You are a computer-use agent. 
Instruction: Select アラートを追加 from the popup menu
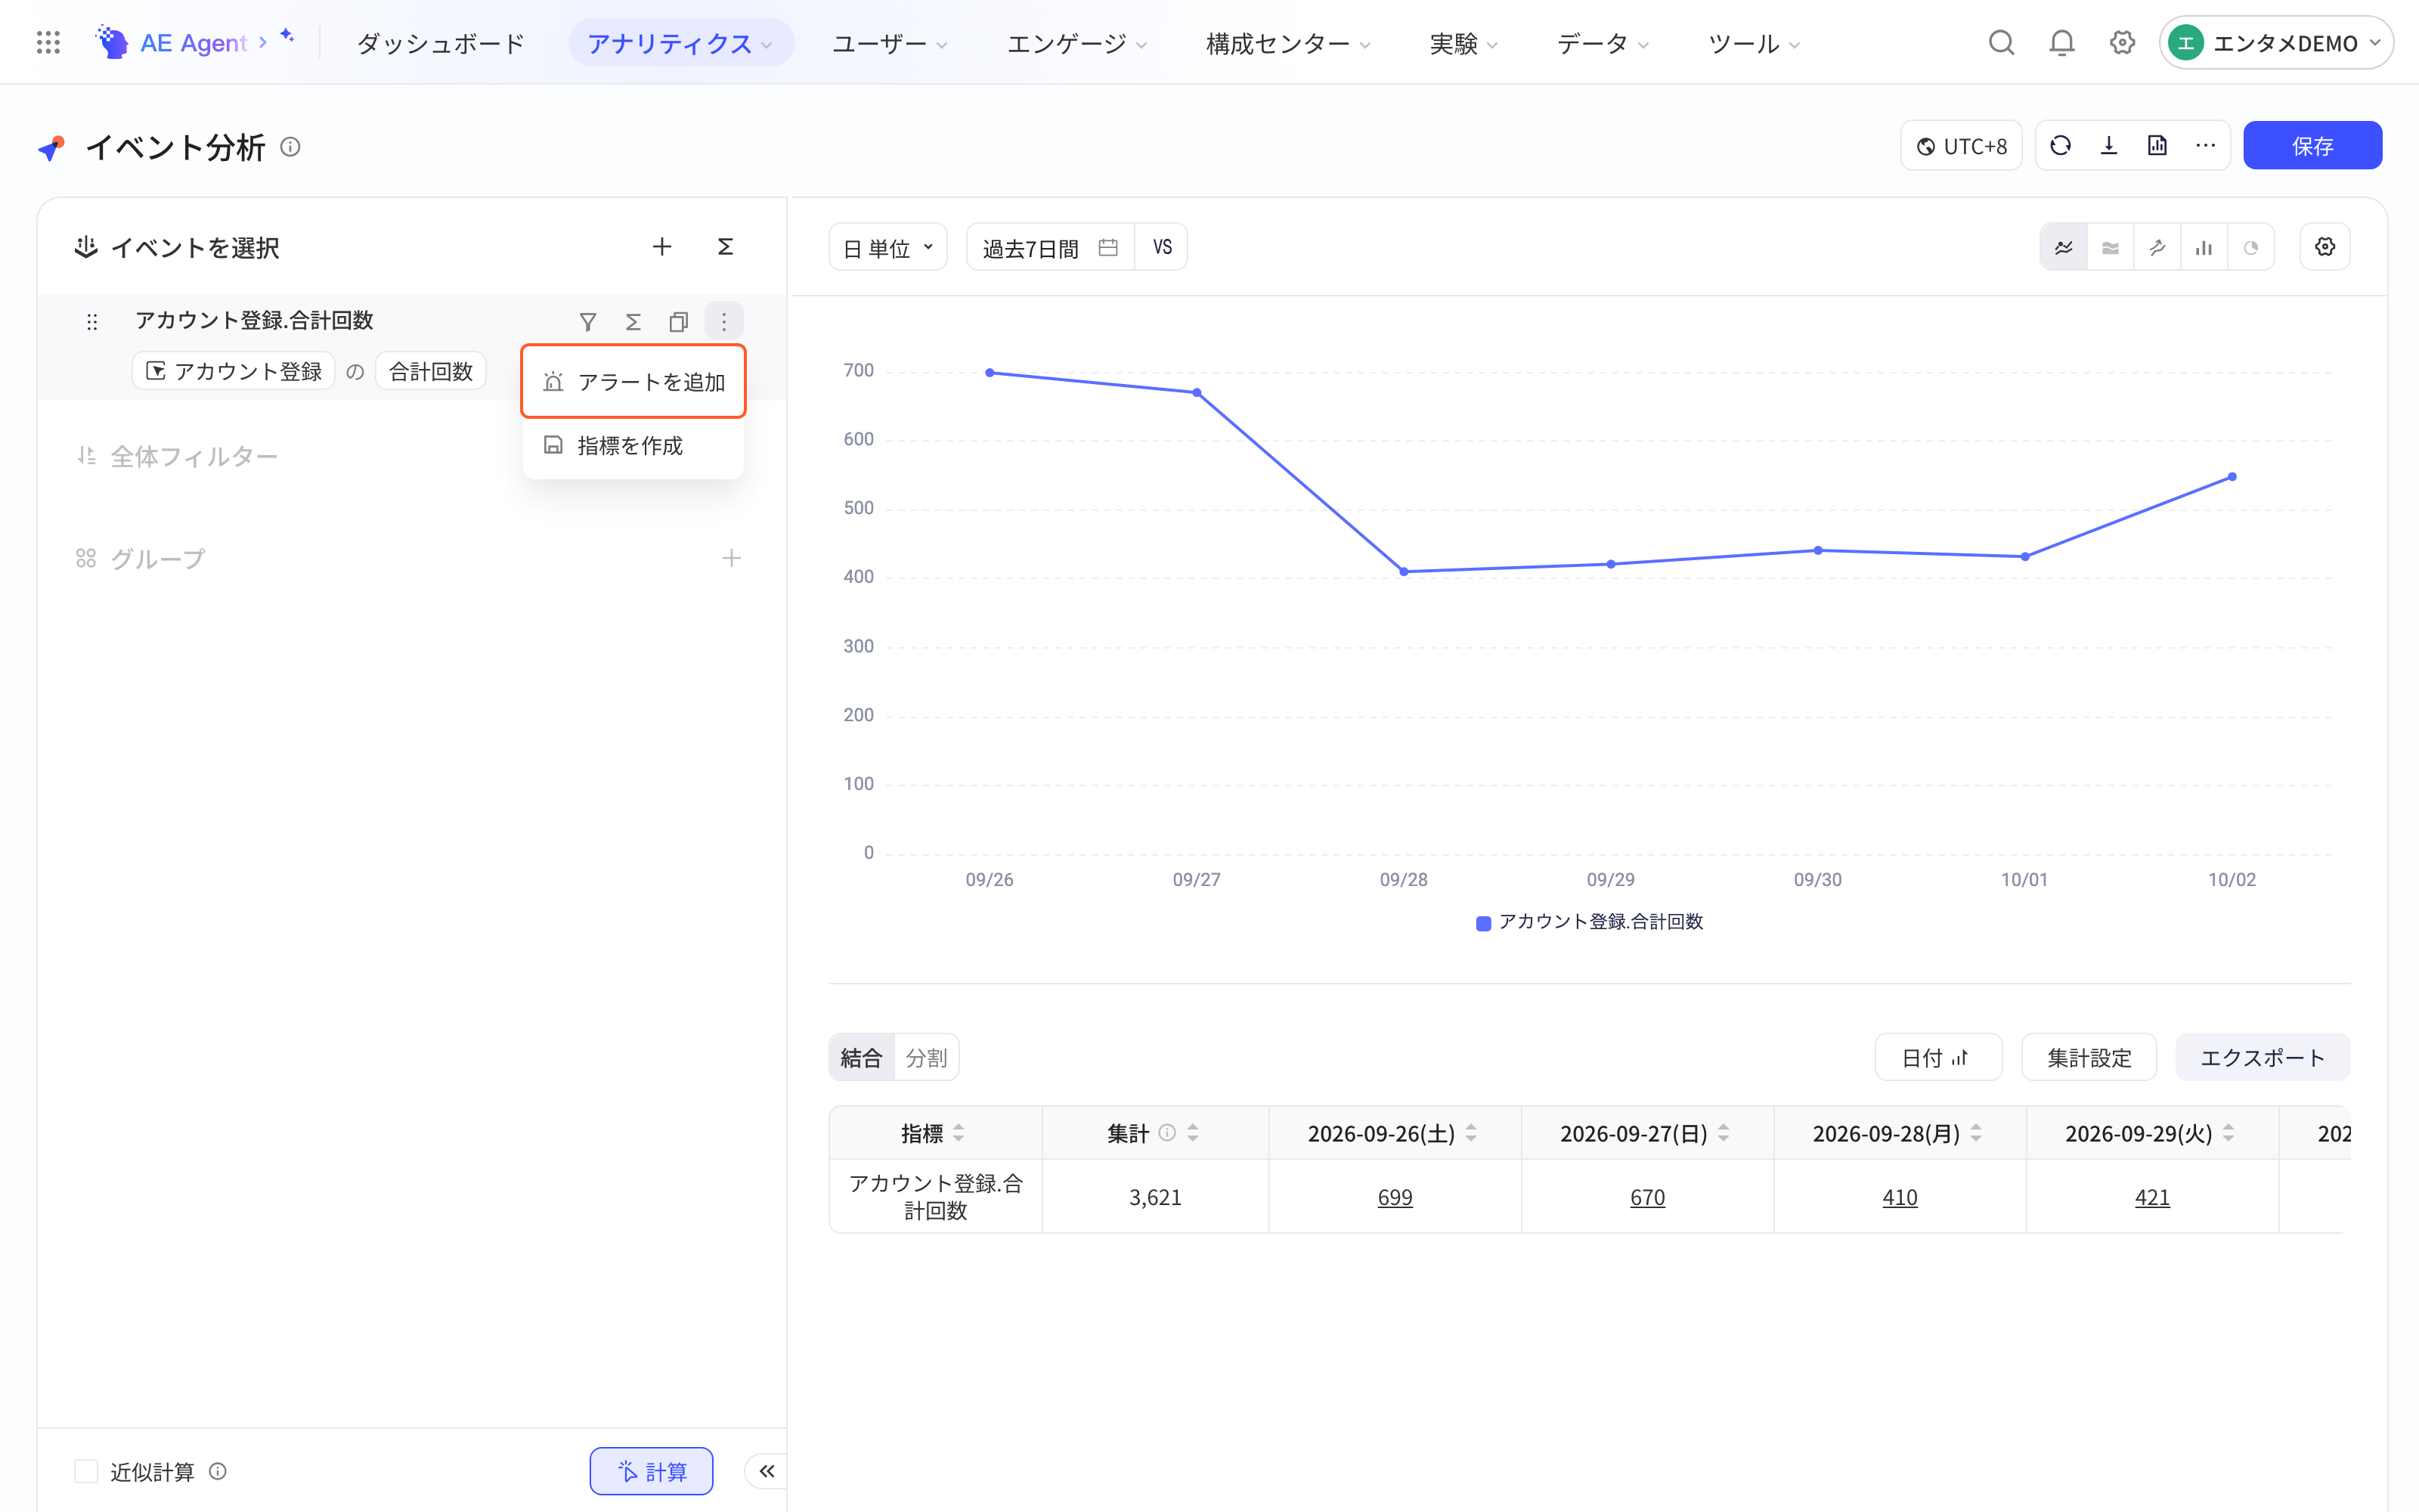coord(633,381)
